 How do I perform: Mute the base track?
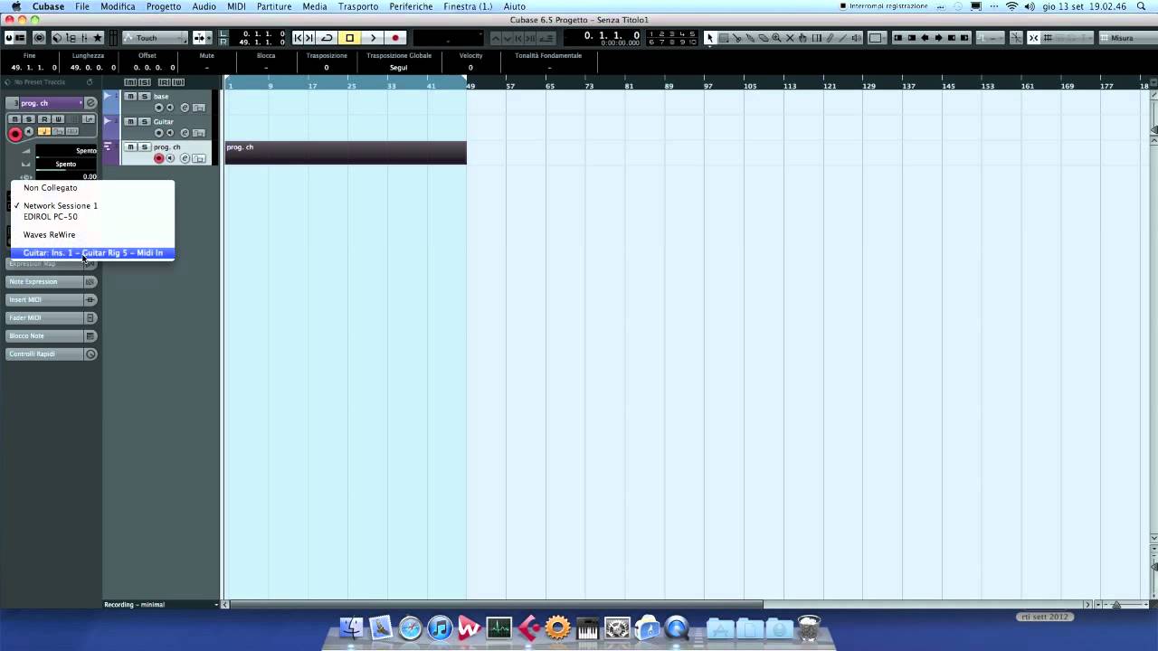pyautogui.click(x=130, y=97)
